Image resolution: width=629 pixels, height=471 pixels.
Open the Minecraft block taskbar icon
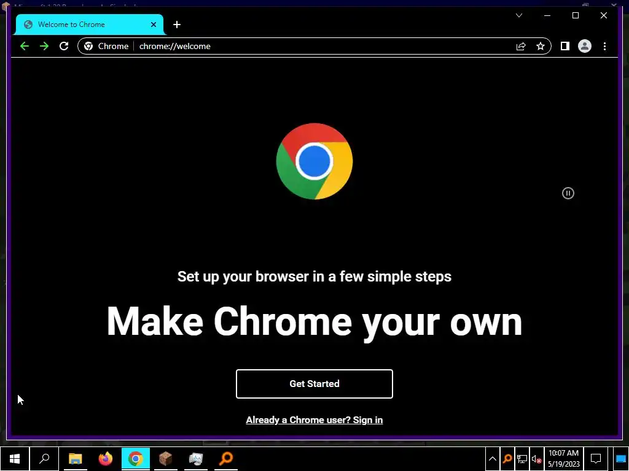click(x=166, y=459)
